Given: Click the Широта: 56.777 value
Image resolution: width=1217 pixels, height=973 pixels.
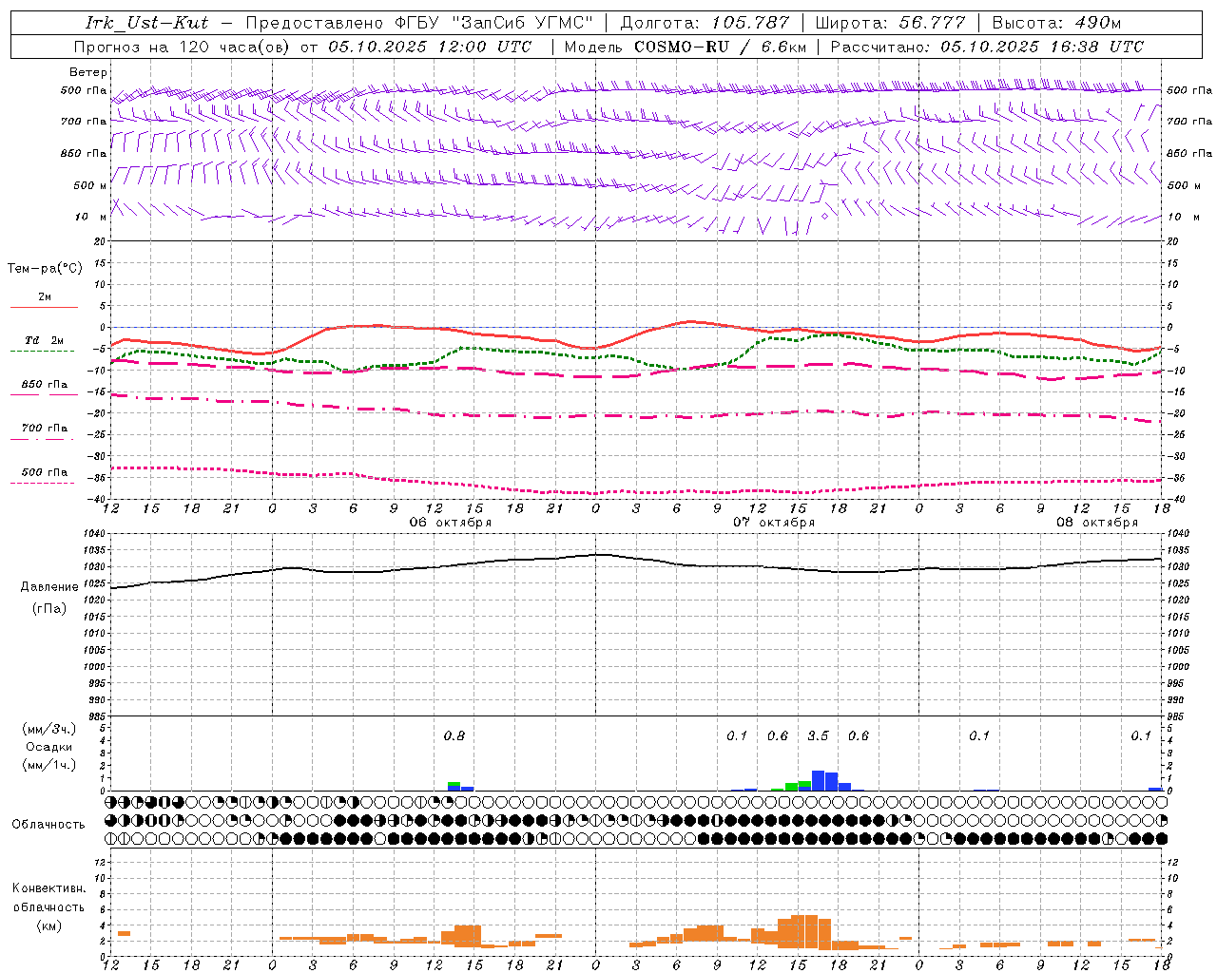Looking at the screenshot, I should [890, 23].
